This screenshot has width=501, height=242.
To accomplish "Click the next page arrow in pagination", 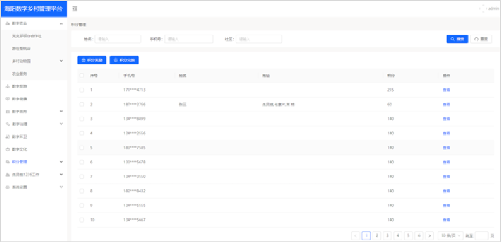I will click(x=430, y=235).
